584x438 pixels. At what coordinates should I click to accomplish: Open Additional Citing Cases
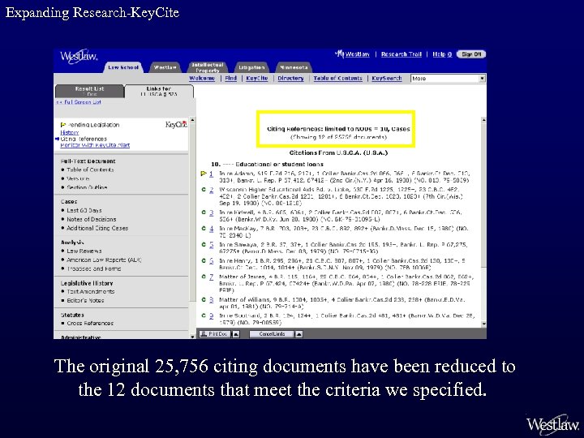pos(97,228)
